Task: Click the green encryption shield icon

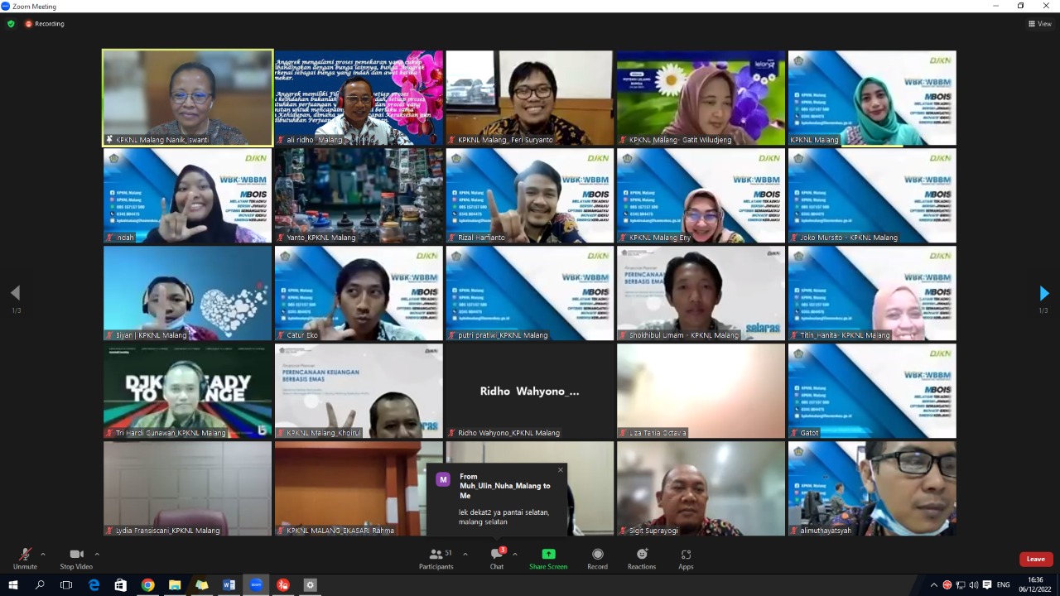Action: coord(11,24)
